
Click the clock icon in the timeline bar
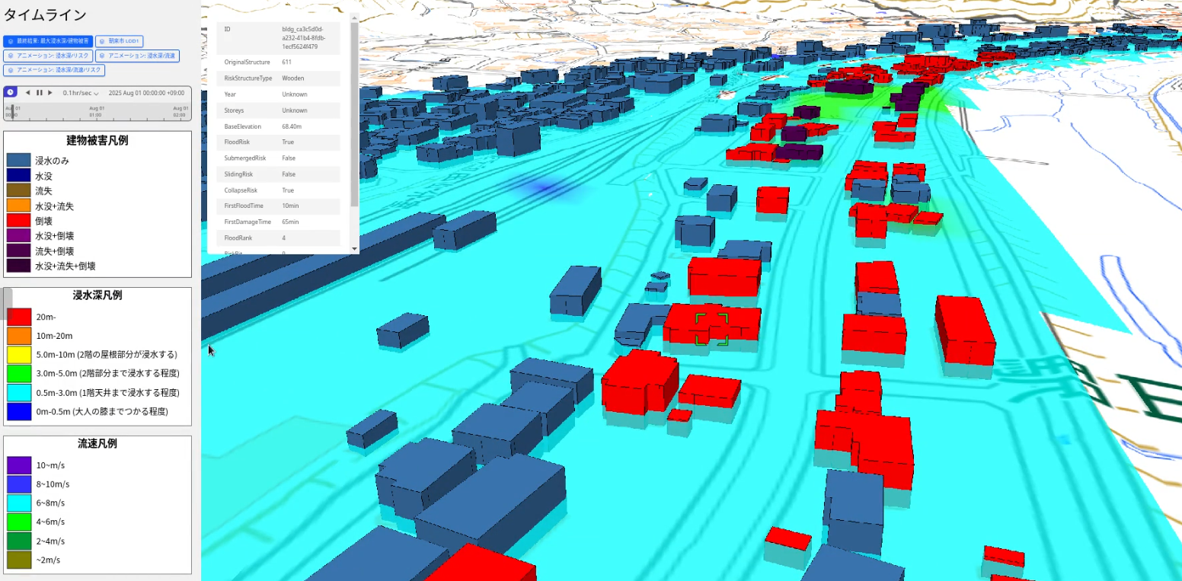pyautogui.click(x=10, y=92)
